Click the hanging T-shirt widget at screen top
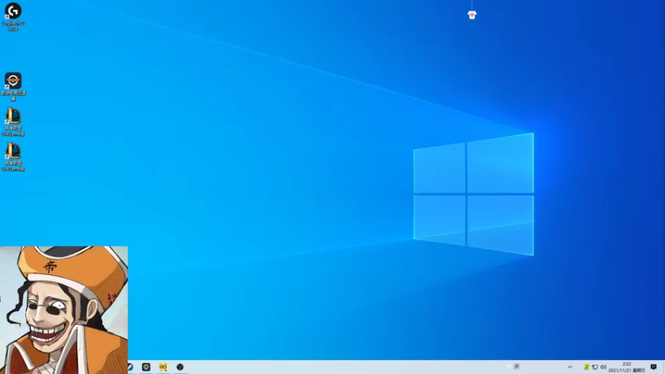Viewport: 665px width, 374px height. tap(471, 15)
